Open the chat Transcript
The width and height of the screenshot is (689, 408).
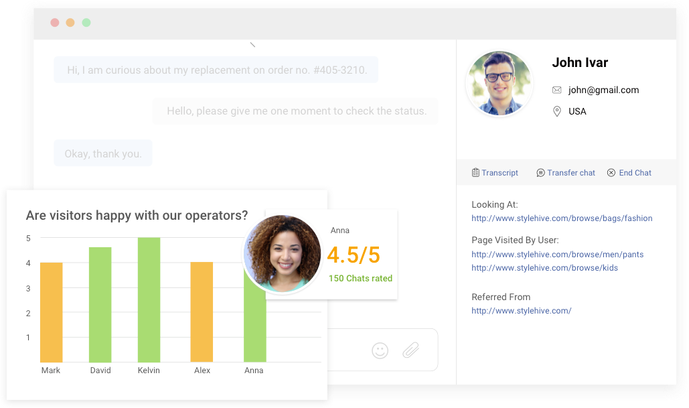click(x=499, y=172)
